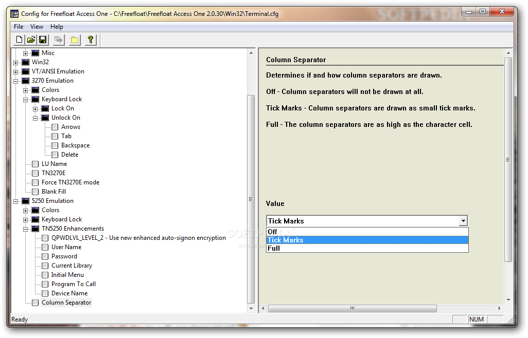Click the Column Separator setting page icon
The image size is (528, 338).
[36, 303]
